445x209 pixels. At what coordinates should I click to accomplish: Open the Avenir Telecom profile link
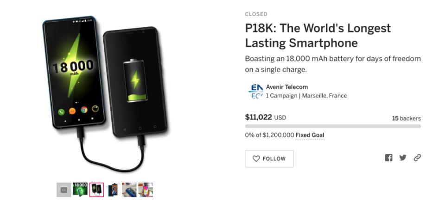286,87
